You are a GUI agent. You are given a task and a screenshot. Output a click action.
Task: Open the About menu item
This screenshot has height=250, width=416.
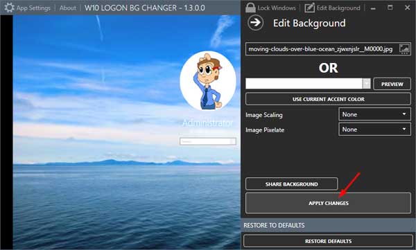(x=68, y=8)
